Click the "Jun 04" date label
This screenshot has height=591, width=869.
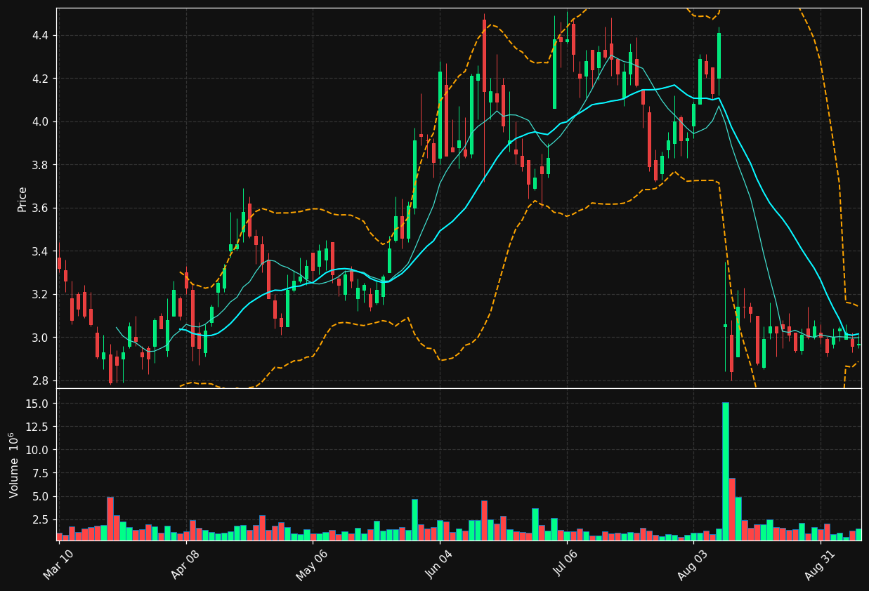440,564
